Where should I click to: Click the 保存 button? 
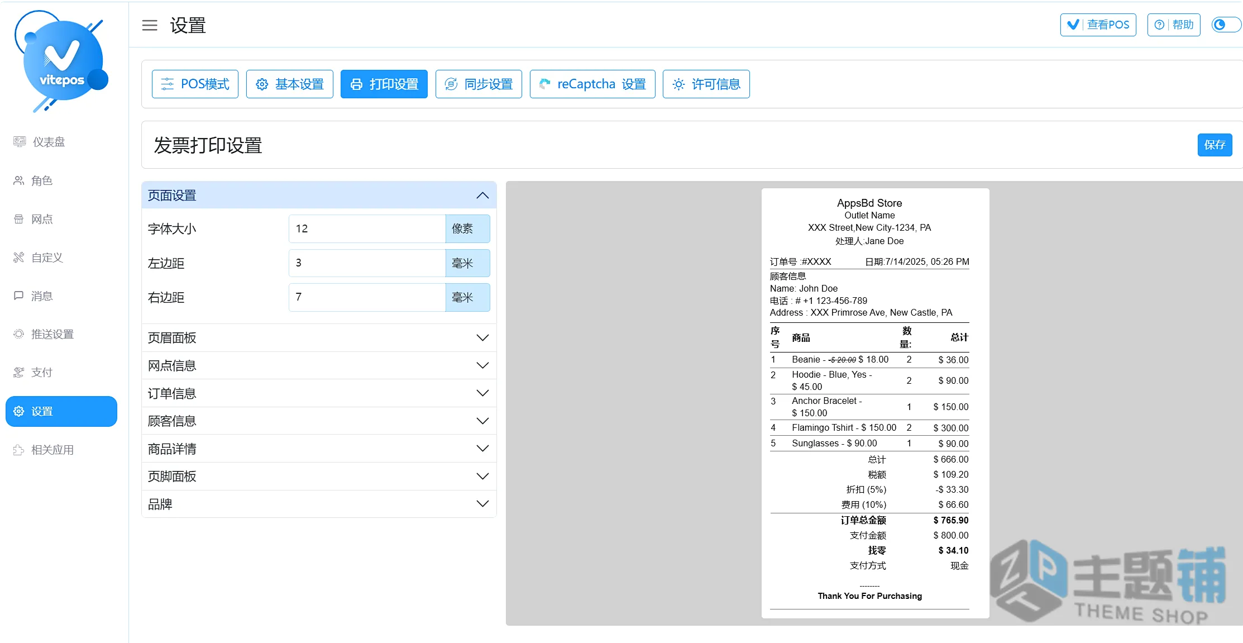click(x=1215, y=145)
